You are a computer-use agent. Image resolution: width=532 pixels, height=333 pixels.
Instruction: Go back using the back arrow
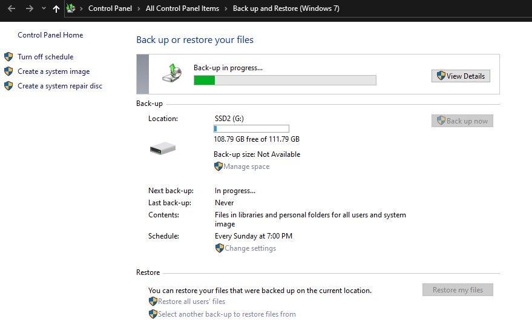(11, 8)
